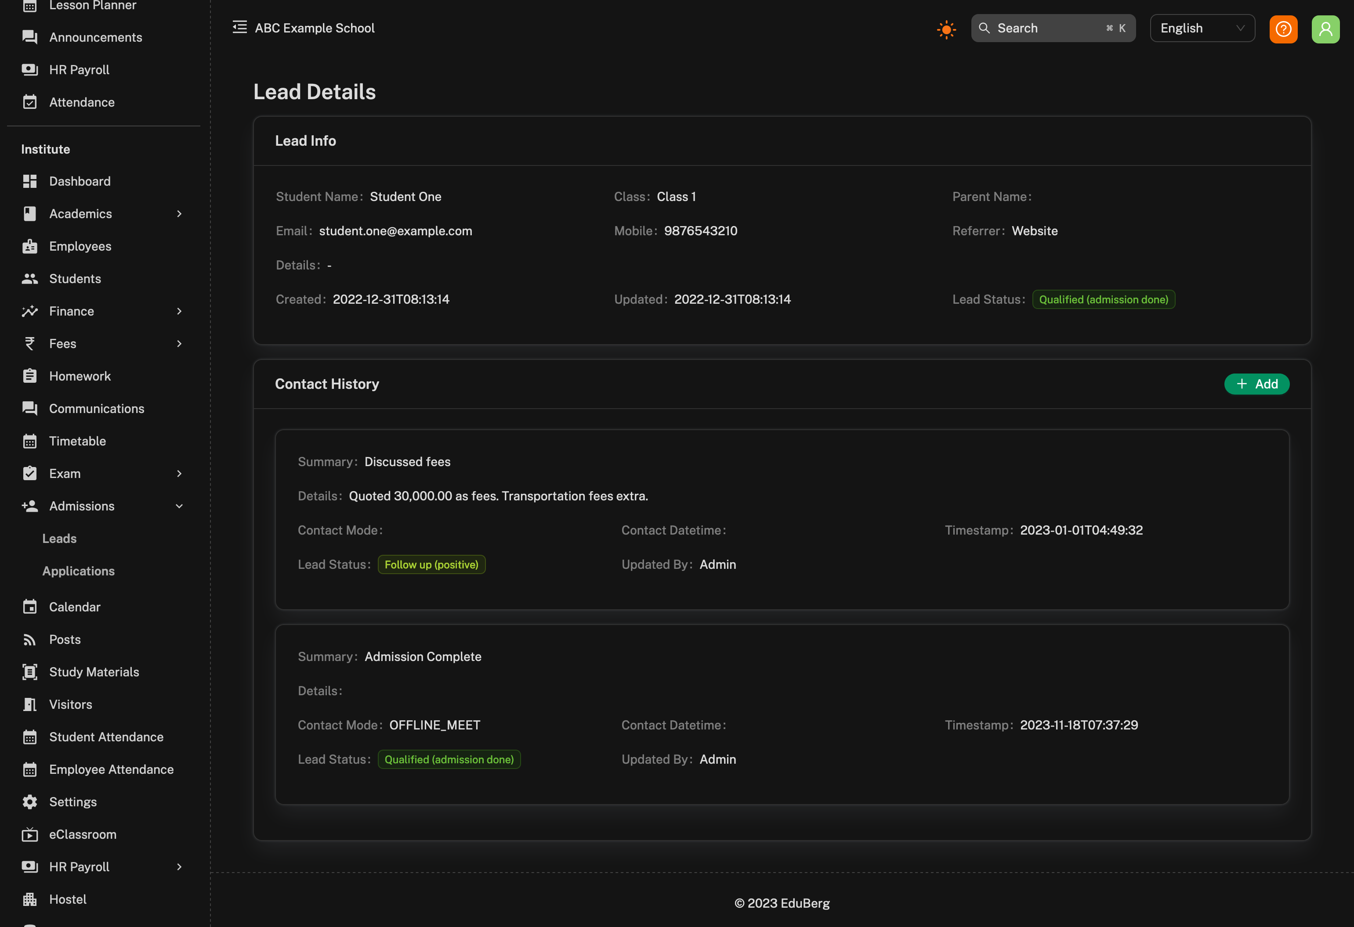
Task: Click the Academics book icon
Action: coord(30,214)
